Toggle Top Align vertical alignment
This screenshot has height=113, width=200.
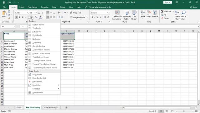click(48, 13)
